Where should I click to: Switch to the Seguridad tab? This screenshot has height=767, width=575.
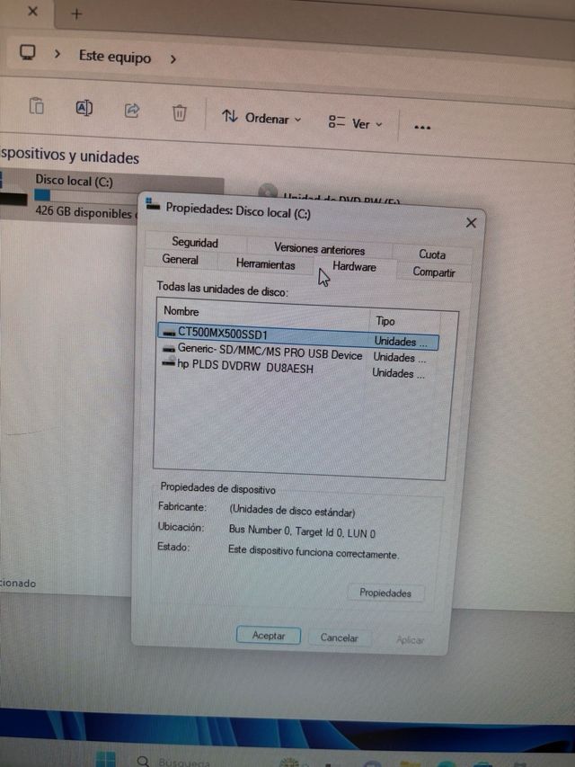pyautogui.click(x=195, y=242)
